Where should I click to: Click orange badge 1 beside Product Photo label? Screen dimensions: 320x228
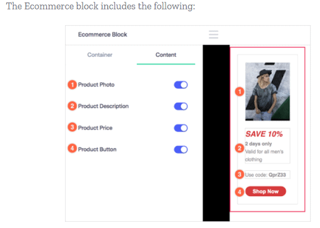point(72,85)
